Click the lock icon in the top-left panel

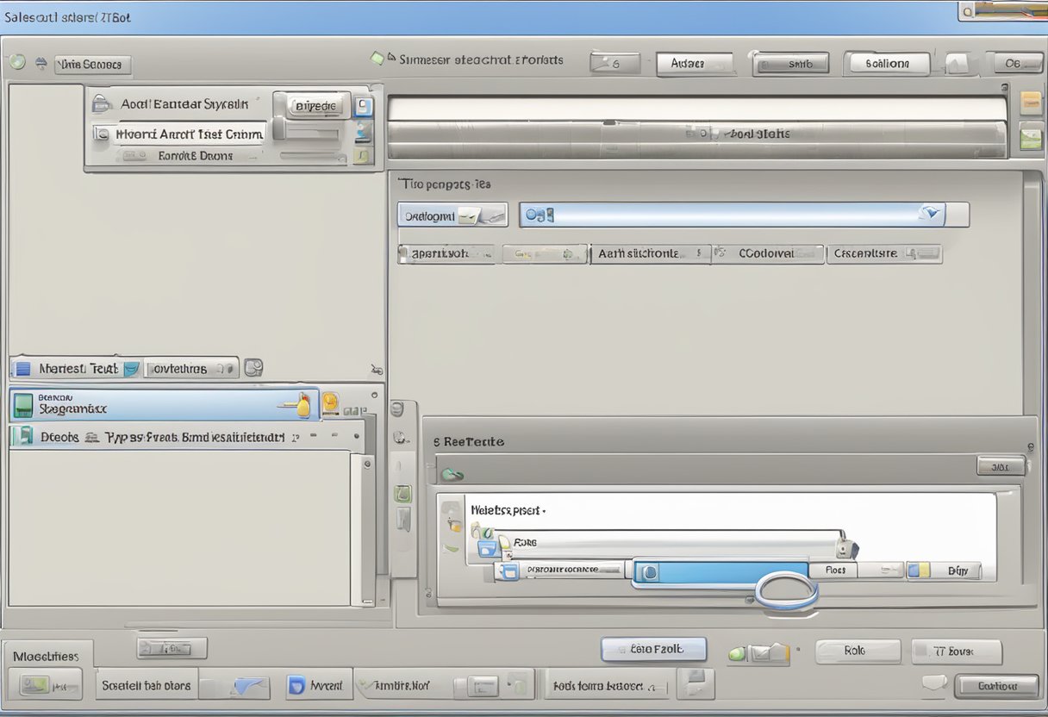click(x=102, y=104)
